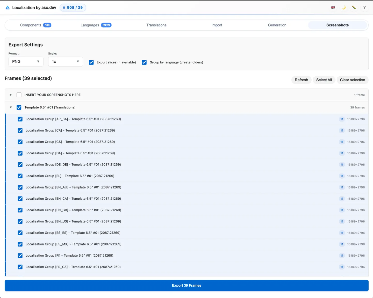Expand the INSERT YOUR SCREENSHOTS HERE group

coord(11,95)
